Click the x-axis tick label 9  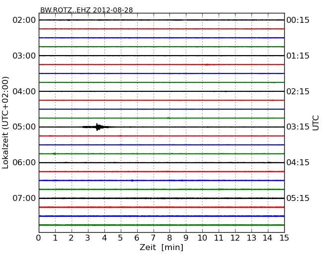coord(186,238)
